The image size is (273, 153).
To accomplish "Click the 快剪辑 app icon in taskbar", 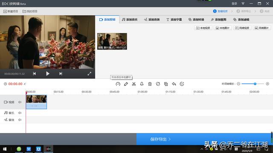I will (x=48, y=149).
